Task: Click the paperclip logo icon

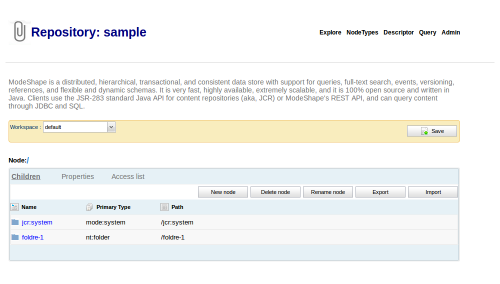Action: click(x=20, y=32)
